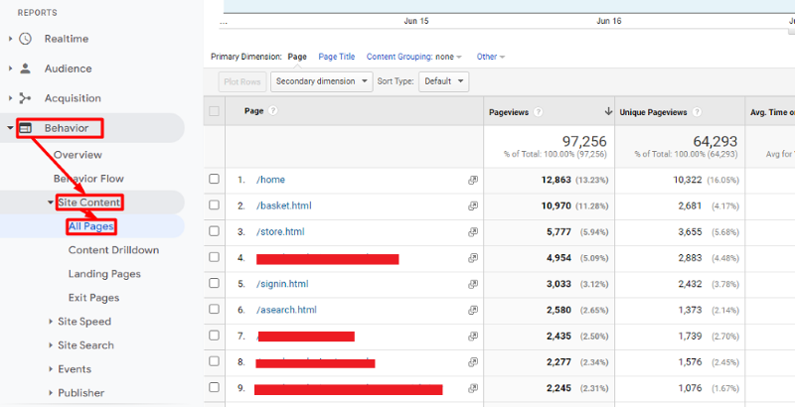Collapse the Behavior section arrow

pos(10,128)
